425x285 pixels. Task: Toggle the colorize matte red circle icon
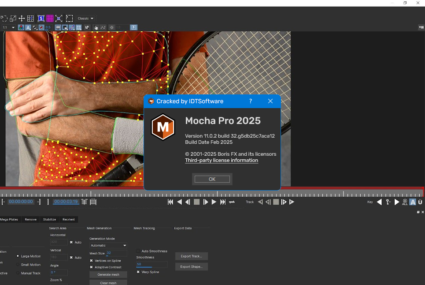[x=41, y=27]
